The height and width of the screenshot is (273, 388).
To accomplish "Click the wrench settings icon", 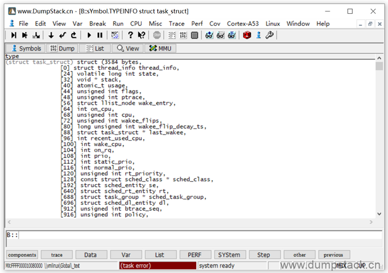I will tap(269, 35).
